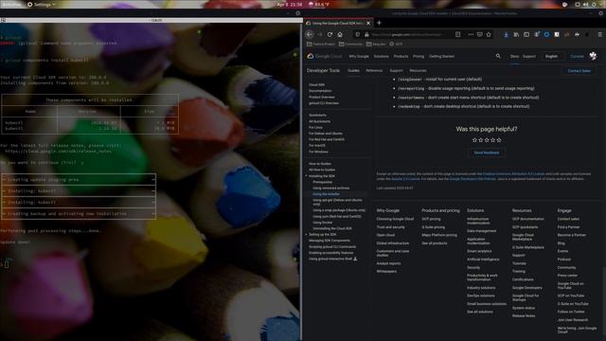Screen dimensions: 606x341
Task: Open the clock and calendar in the top bar
Action: (290, 4)
